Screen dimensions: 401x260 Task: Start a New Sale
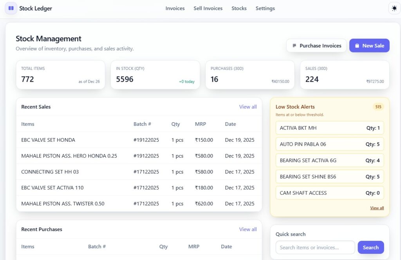(x=369, y=45)
